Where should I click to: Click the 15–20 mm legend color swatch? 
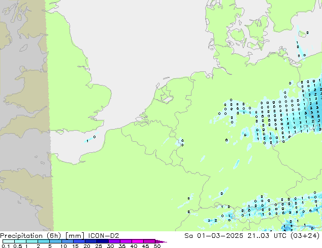(x=79, y=241)
